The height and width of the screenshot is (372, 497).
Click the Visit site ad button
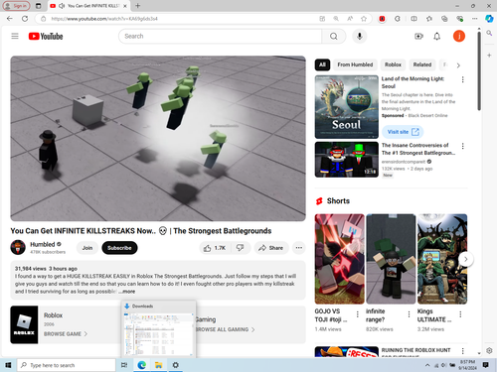point(403,132)
